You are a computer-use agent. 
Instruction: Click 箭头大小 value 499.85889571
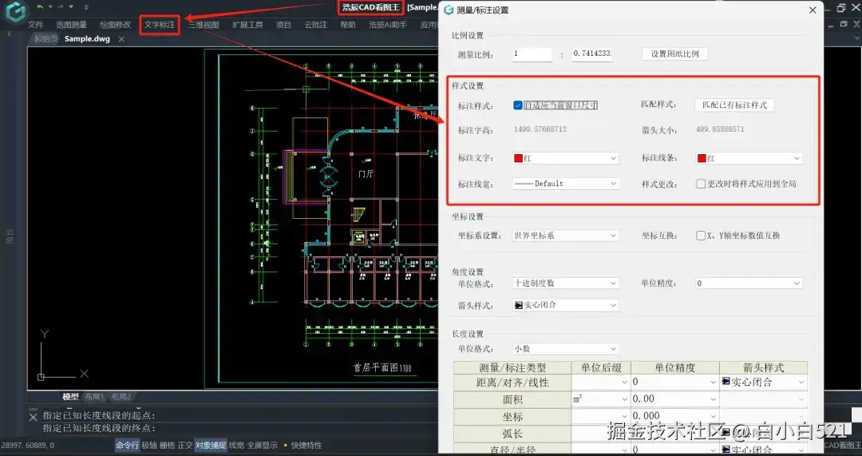tap(720, 129)
